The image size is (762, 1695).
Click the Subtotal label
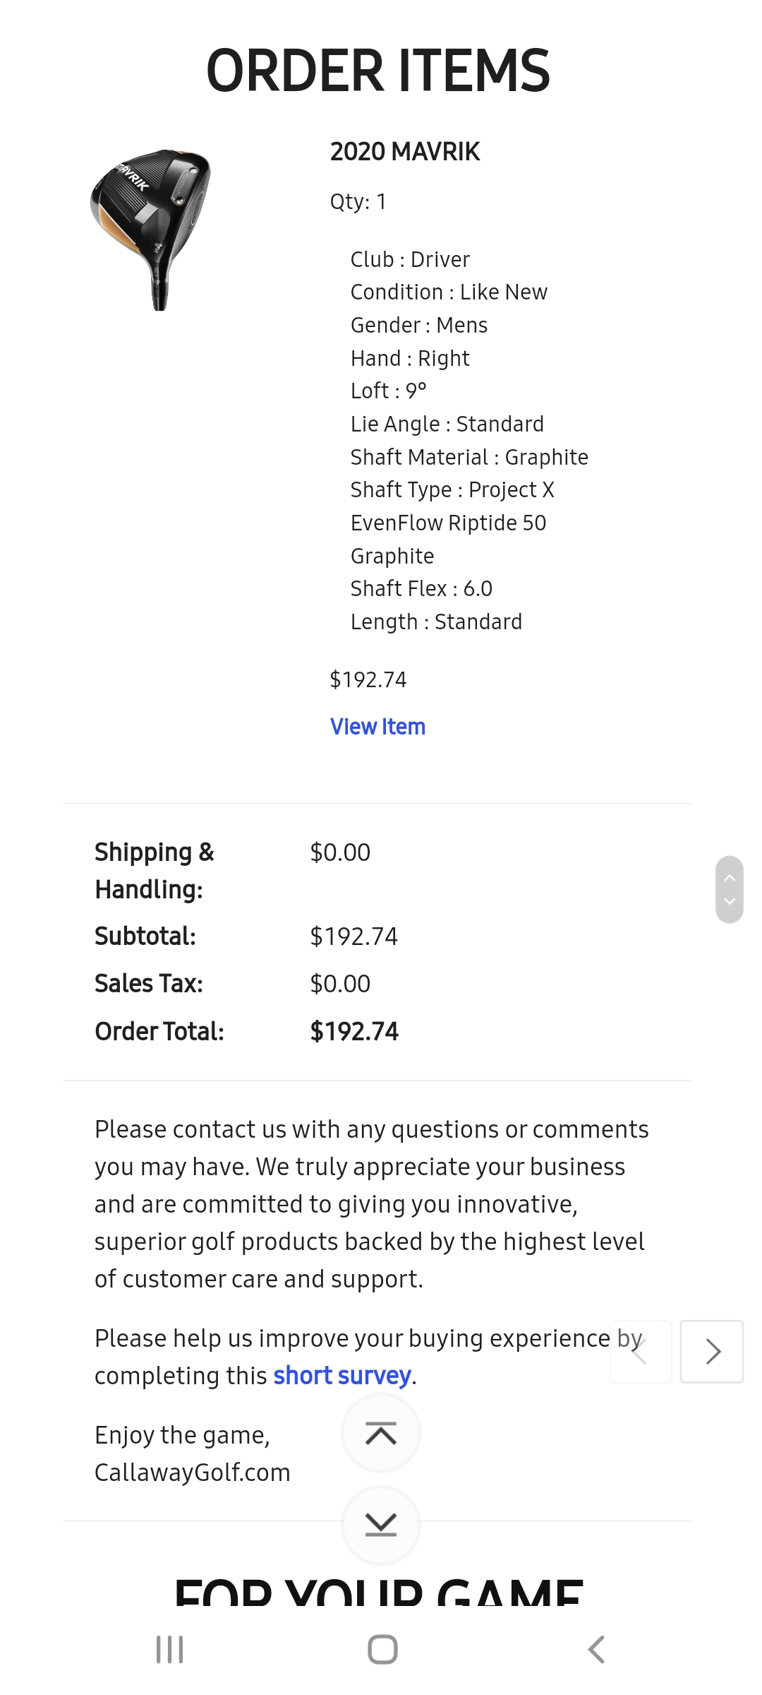click(x=145, y=936)
